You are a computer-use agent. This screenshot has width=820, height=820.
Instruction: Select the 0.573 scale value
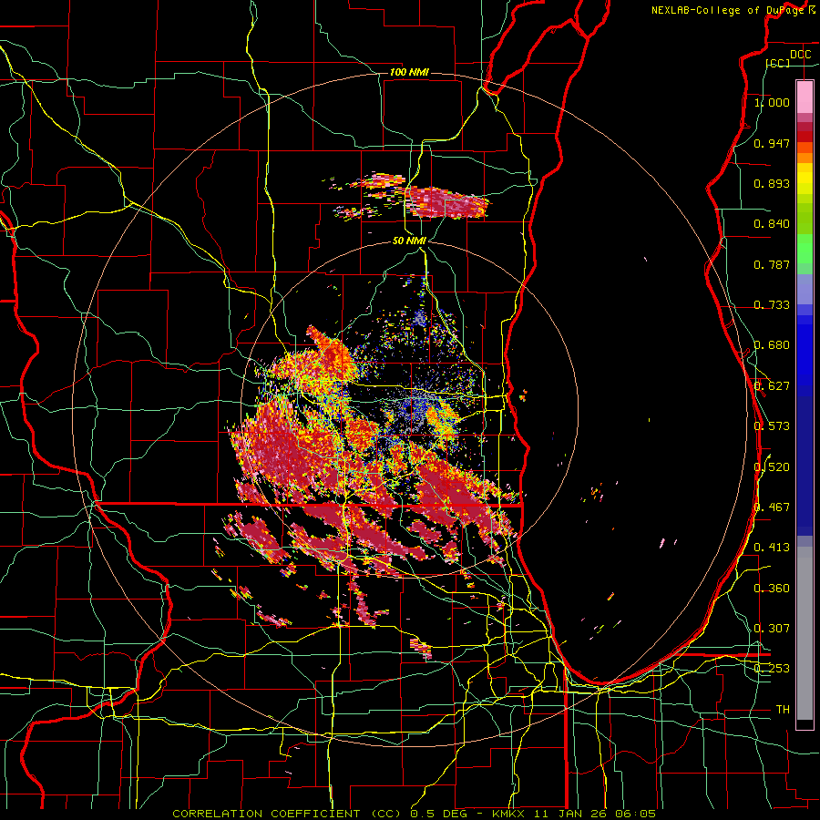pos(772,426)
